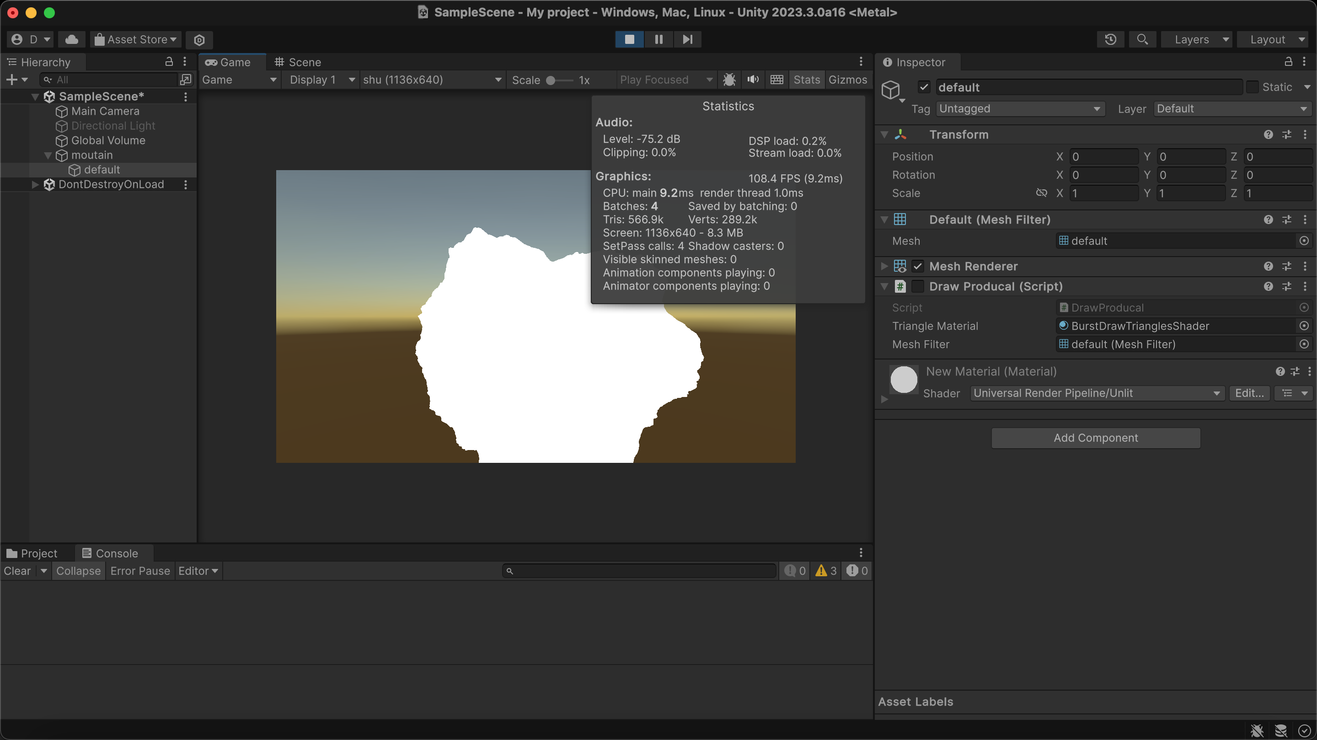Lock the Inspector panel
1317x740 pixels.
tap(1288, 62)
